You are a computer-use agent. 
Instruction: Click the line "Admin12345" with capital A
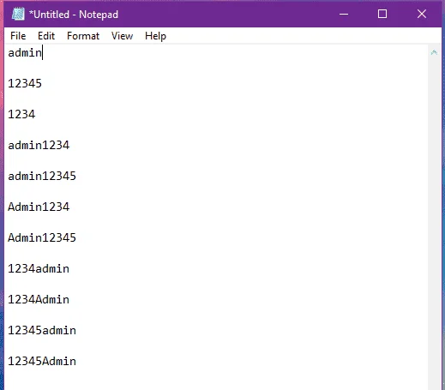pyautogui.click(x=42, y=237)
